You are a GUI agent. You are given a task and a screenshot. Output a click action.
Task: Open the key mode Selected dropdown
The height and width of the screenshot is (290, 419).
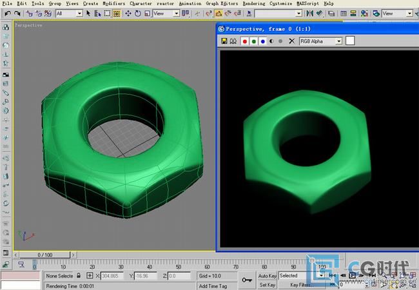pos(302,276)
